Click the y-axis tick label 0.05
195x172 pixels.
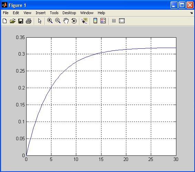tap(20, 138)
